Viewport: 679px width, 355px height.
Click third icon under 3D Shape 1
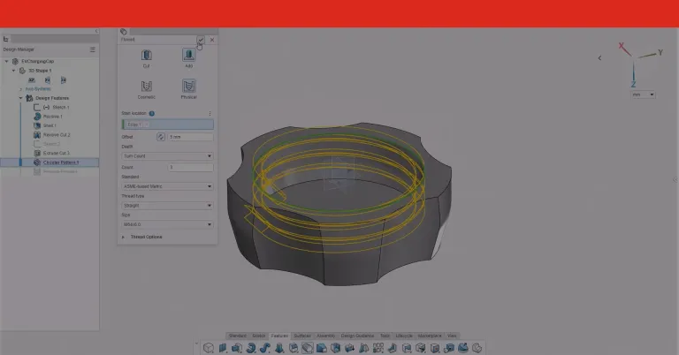pyautogui.click(x=64, y=80)
